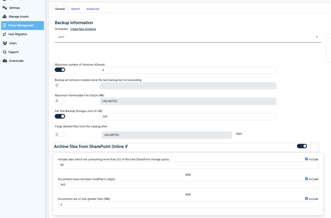This screenshot has height=218, width=331.
Task: Click Archive files from SharePoint Online if header
Action: (x=91, y=147)
